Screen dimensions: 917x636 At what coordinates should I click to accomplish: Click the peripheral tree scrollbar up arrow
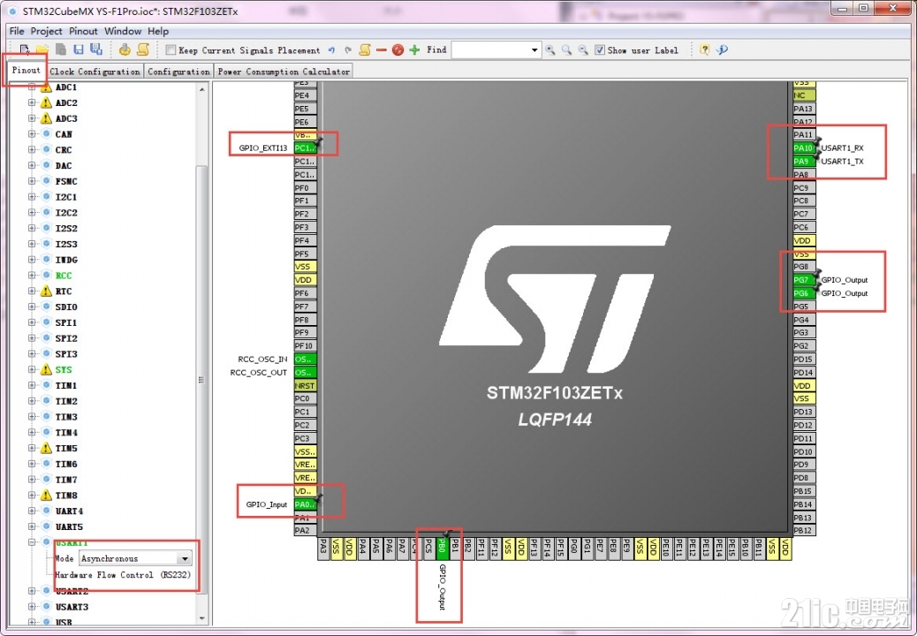(201, 89)
